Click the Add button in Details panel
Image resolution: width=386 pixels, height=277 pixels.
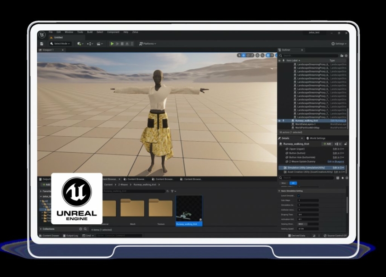(x=327, y=144)
